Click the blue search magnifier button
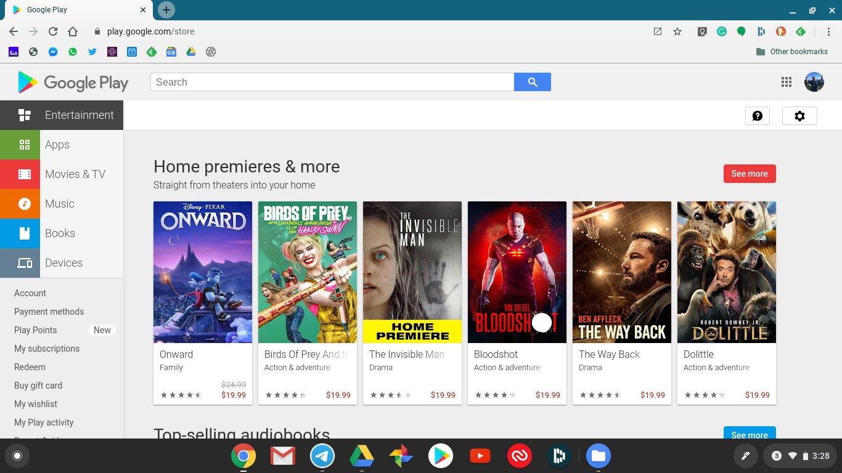Image resolution: width=842 pixels, height=473 pixels. click(x=533, y=82)
